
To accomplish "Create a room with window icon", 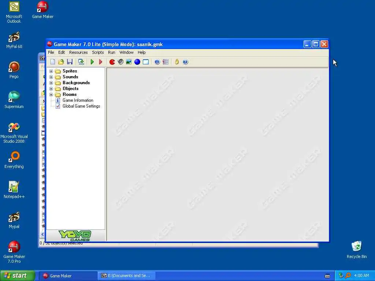I will click(146, 62).
